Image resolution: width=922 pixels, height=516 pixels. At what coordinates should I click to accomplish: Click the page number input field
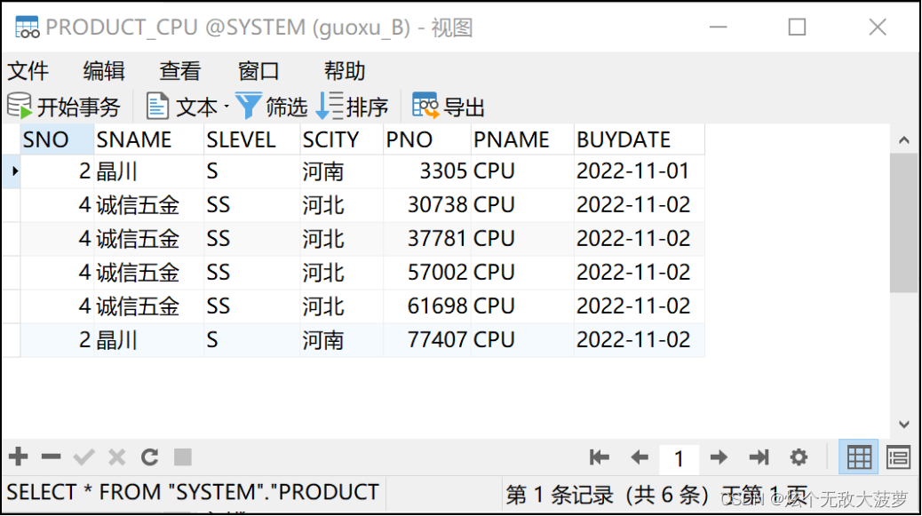pyautogui.click(x=680, y=458)
